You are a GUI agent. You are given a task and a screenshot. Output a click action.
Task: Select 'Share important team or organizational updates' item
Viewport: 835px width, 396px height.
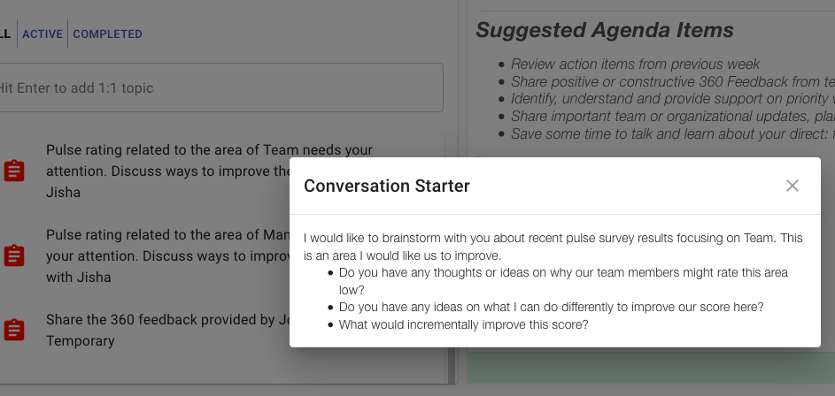(x=673, y=117)
